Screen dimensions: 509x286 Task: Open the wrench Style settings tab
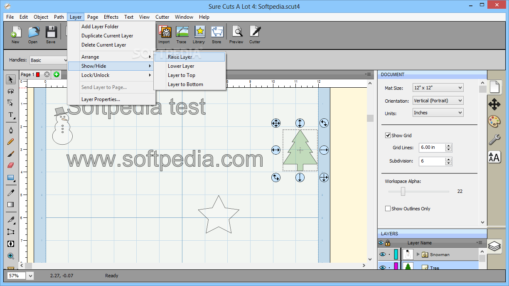[494, 139]
